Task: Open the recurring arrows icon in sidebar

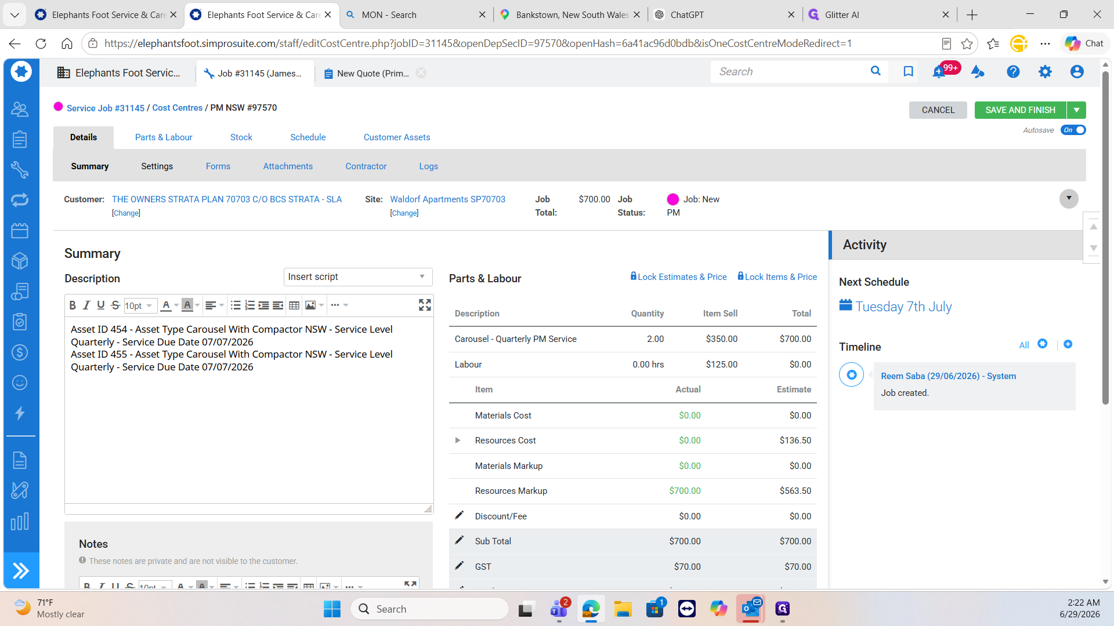Action: [20, 200]
